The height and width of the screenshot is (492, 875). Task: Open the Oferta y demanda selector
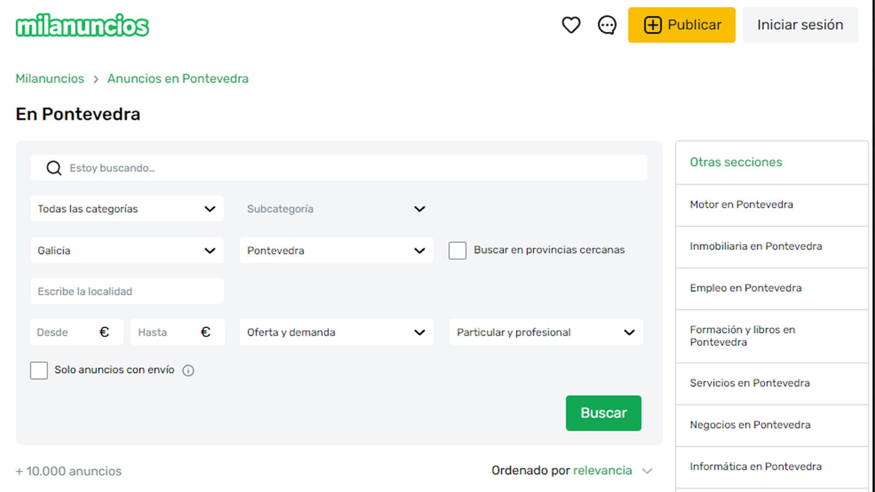336,332
